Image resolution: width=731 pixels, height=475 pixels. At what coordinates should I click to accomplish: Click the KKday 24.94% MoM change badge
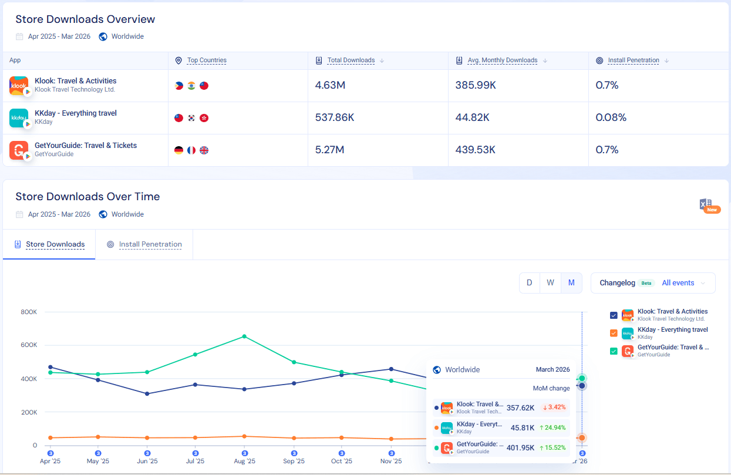point(553,427)
